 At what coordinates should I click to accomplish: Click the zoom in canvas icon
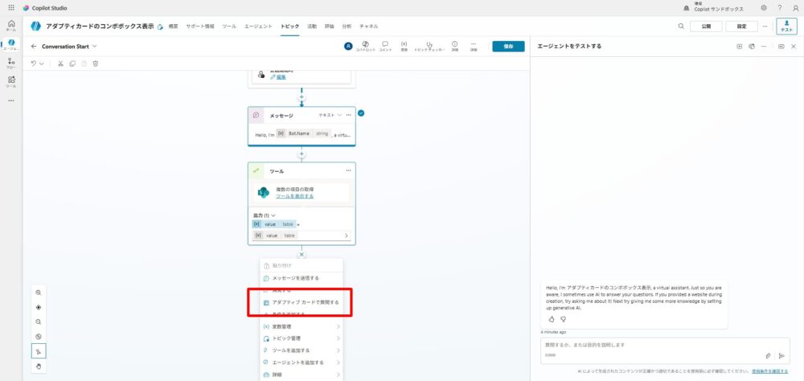(x=38, y=292)
